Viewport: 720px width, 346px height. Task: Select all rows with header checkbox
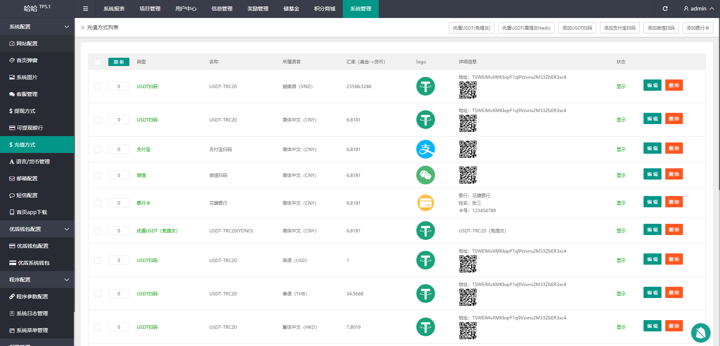[97, 62]
